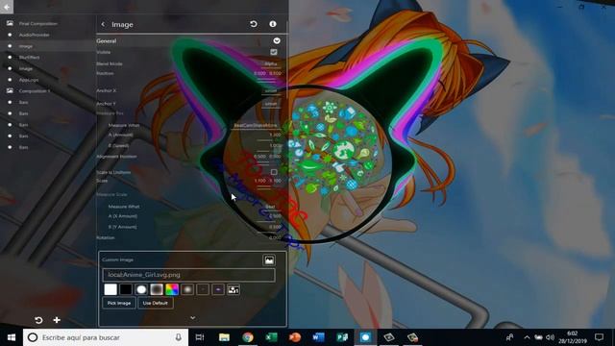Adjust the Position value field
Viewport: 615px width, 346px height.
click(x=267, y=74)
